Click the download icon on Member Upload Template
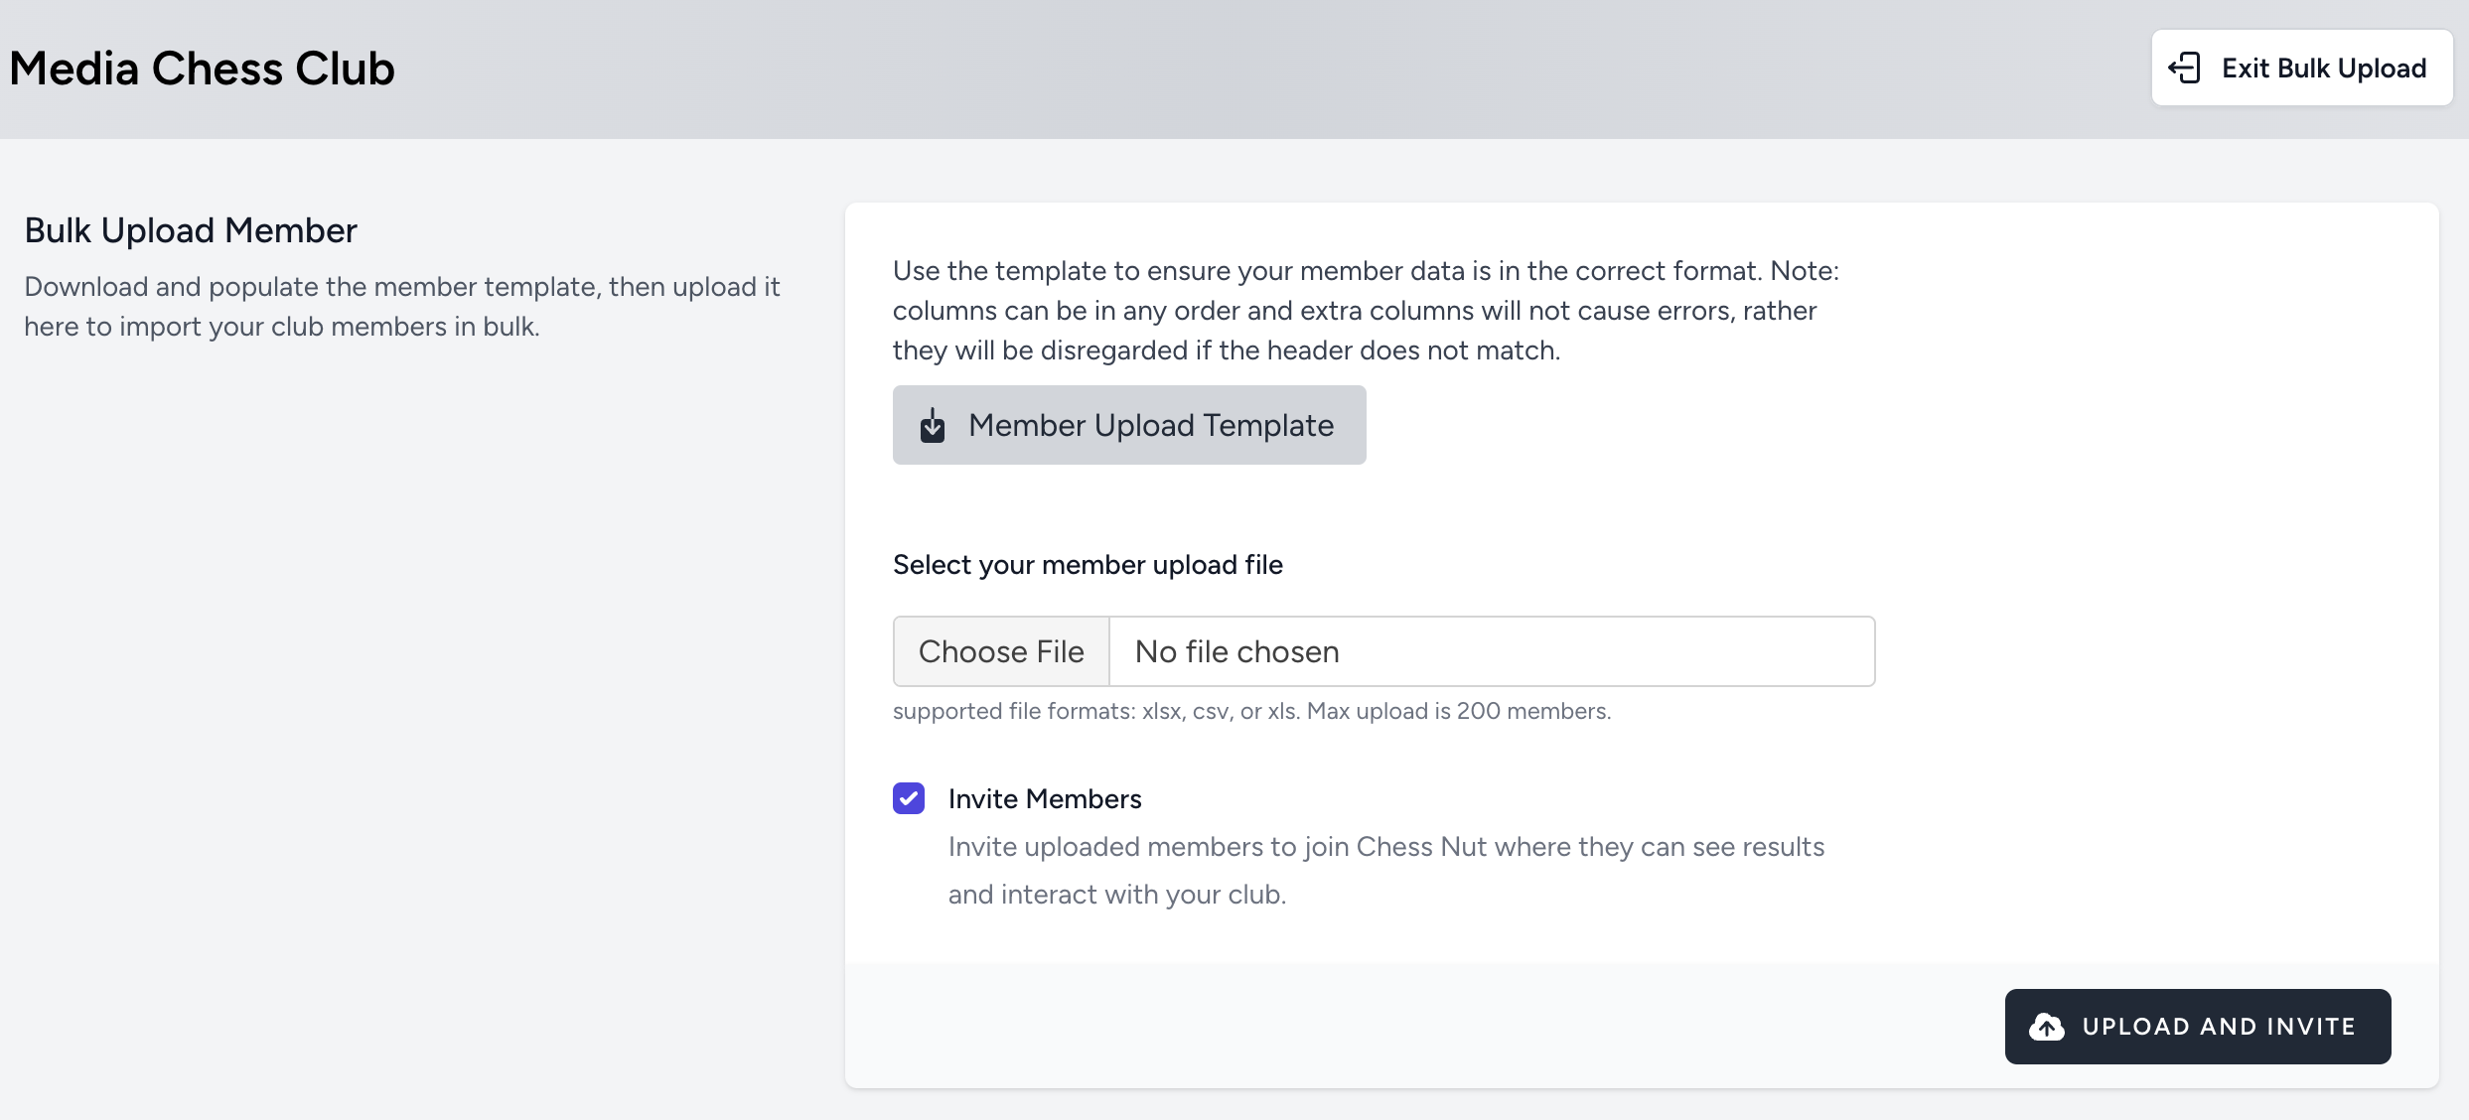 (x=932, y=425)
